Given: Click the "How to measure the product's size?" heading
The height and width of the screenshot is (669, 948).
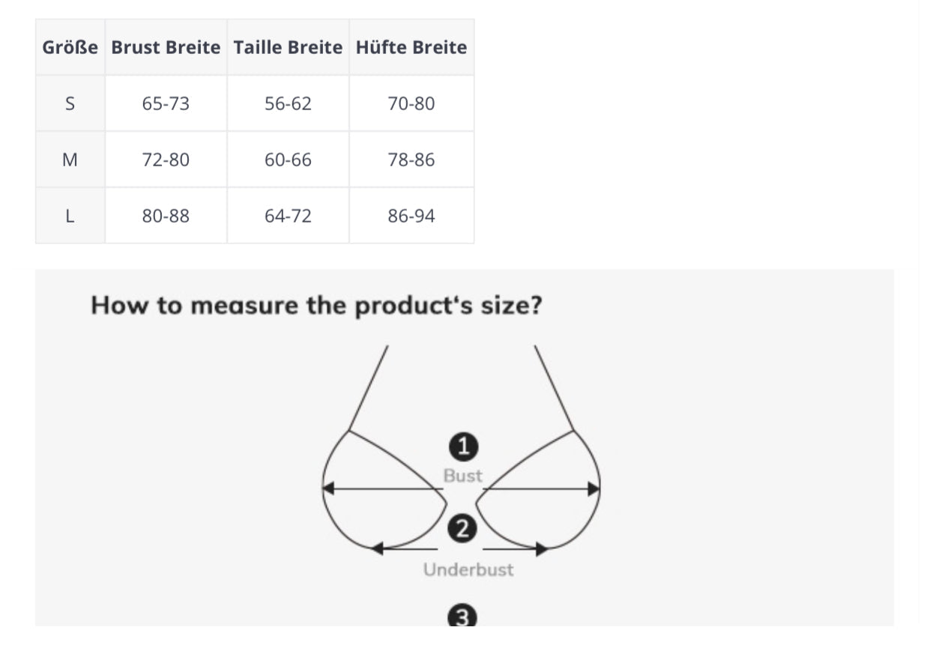Looking at the screenshot, I should (x=316, y=306).
